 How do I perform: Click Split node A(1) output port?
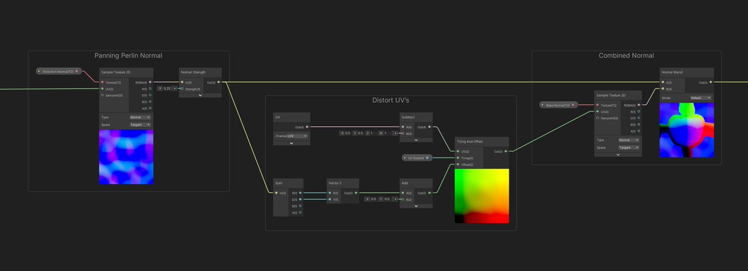coord(300,213)
